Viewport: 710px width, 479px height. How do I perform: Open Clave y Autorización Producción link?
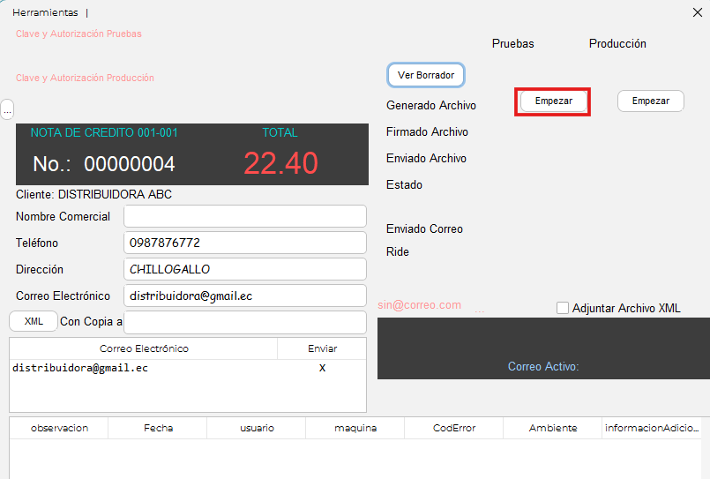point(85,79)
